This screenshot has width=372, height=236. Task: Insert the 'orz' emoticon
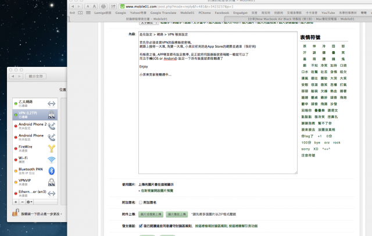(x=327, y=142)
